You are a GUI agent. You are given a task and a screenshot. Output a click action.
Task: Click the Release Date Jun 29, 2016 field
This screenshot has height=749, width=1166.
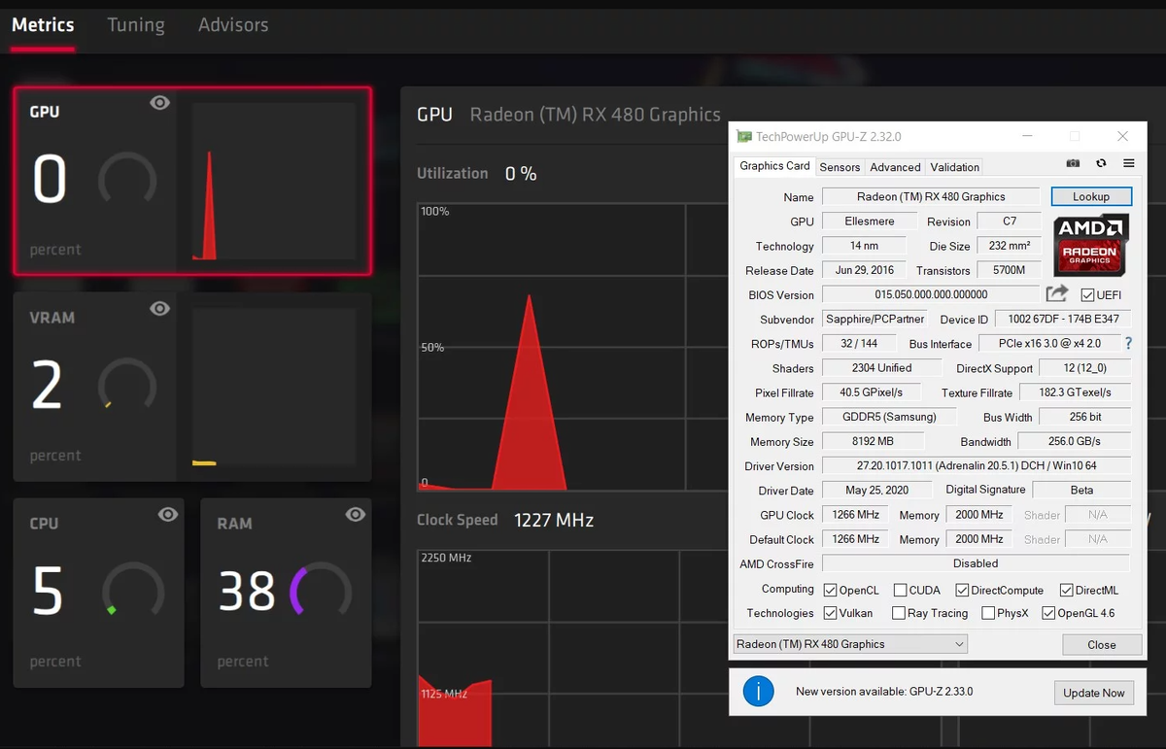(864, 270)
